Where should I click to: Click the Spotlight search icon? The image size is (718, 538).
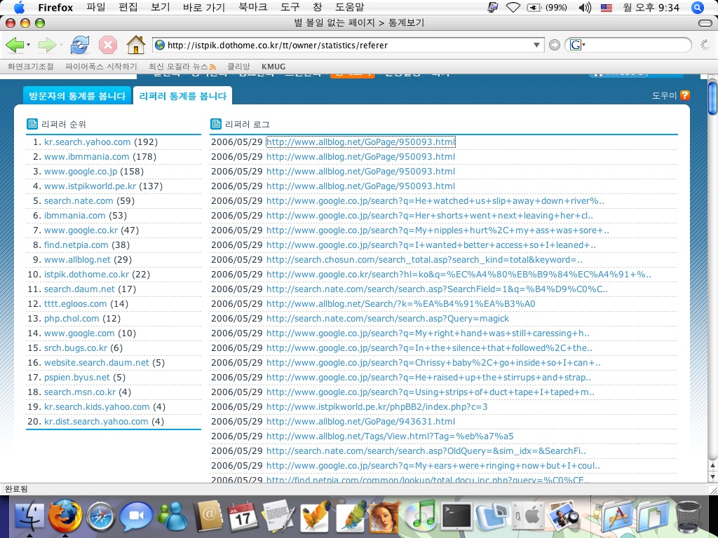[x=697, y=8]
